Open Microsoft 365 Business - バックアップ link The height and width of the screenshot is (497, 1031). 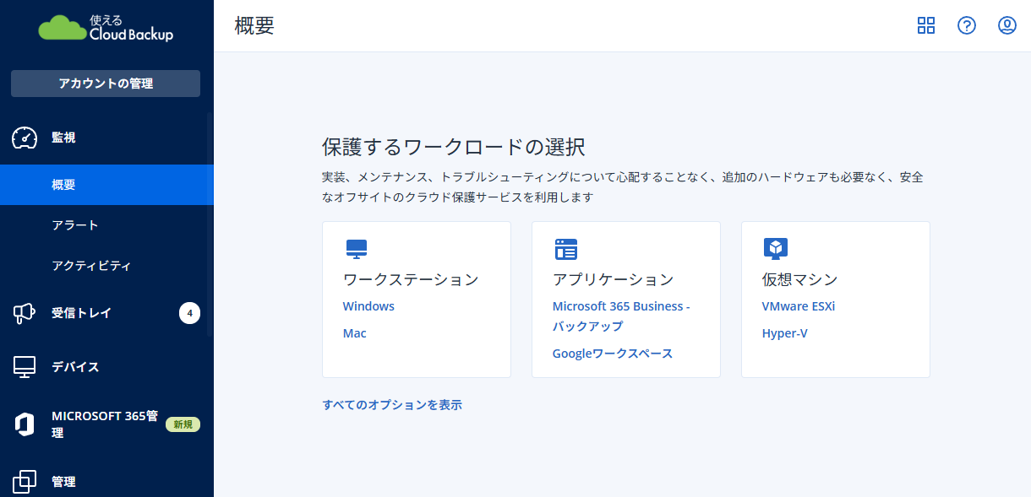(621, 316)
